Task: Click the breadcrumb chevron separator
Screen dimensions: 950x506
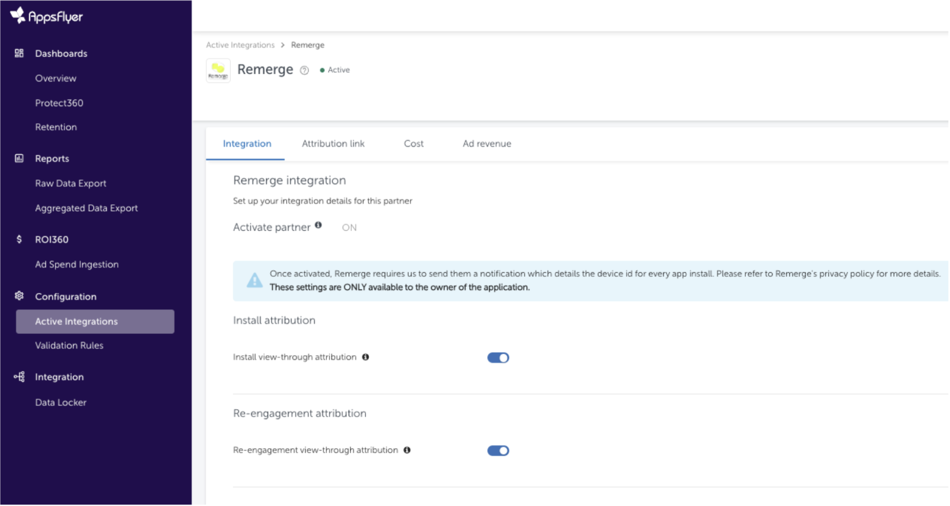Action: pos(283,45)
